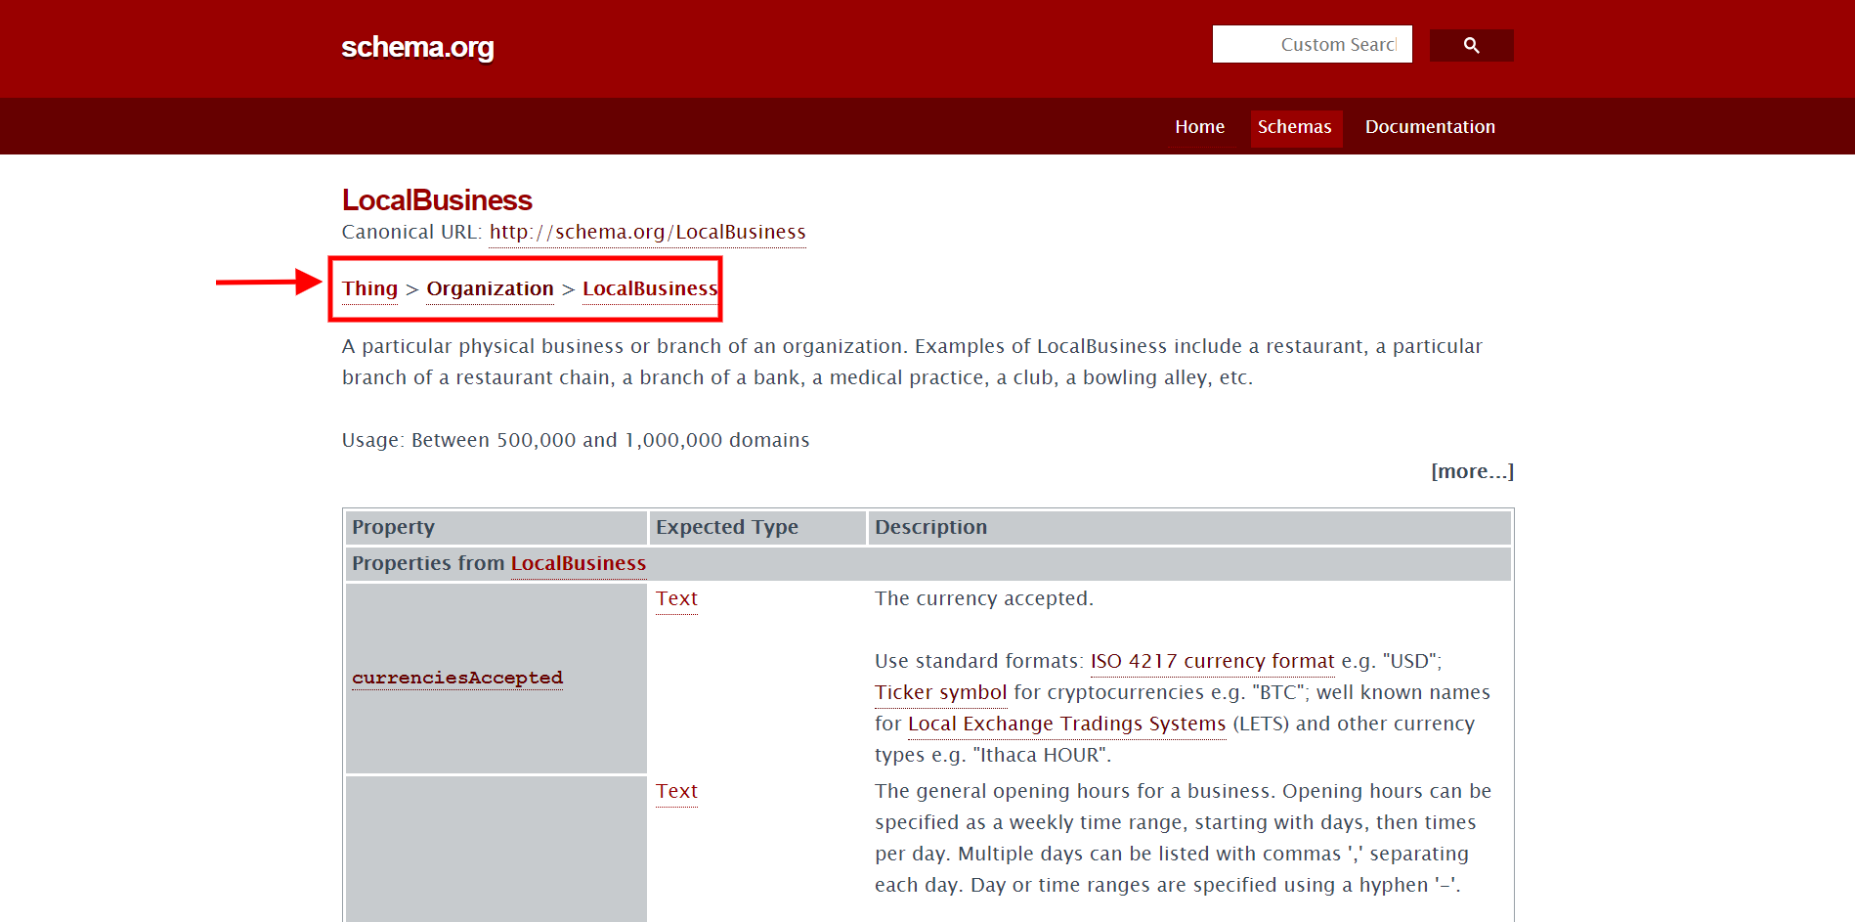Expand the [more...] link

click(x=1472, y=471)
